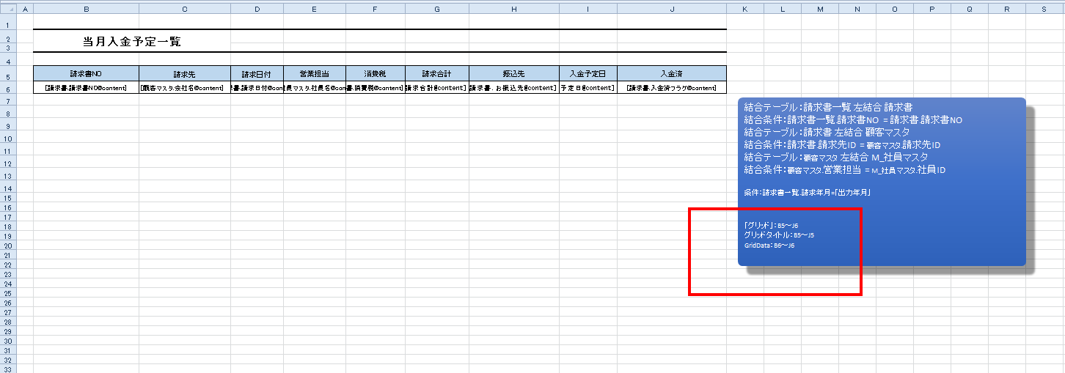Click the title cell 当月入金予定一覧
1065x373 pixels.
click(x=132, y=42)
